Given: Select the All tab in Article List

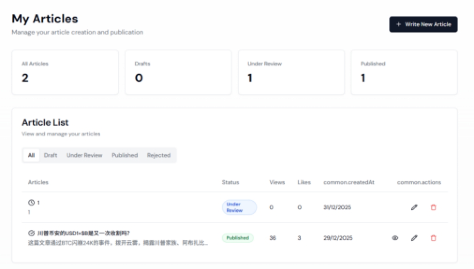Looking at the screenshot, I should tap(31, 155).
